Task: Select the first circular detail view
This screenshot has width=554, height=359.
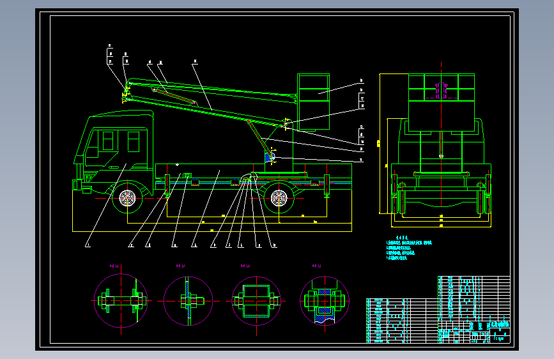Action: pos(121,301)
